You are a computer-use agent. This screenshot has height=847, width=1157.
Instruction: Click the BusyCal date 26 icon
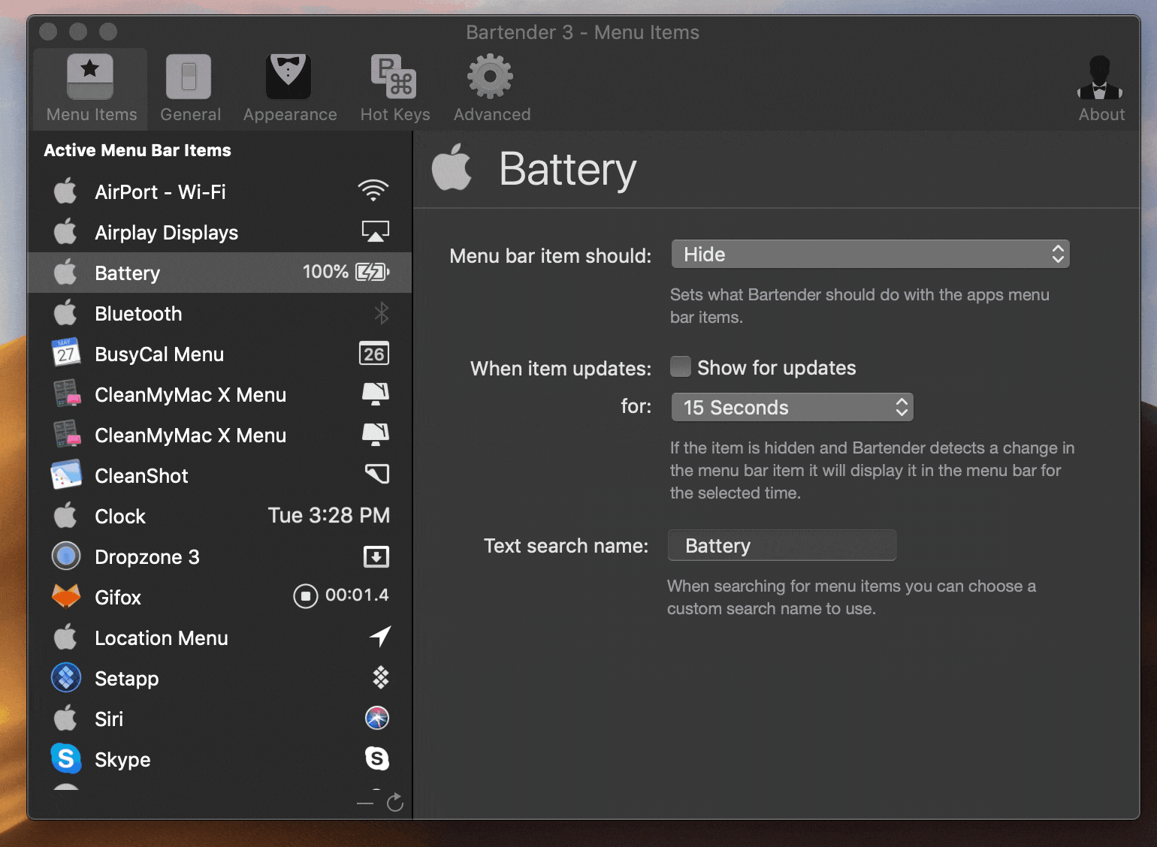(374, 354)
